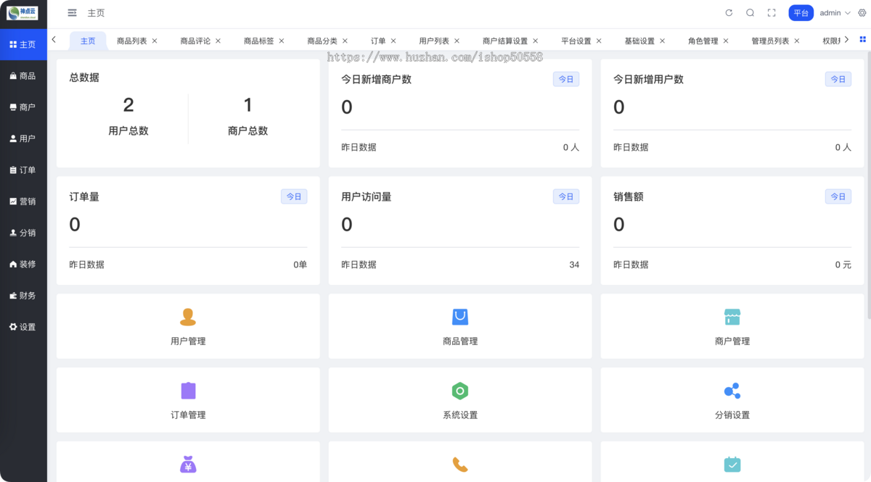Go to 财务 in sidebar

[23, 296]
